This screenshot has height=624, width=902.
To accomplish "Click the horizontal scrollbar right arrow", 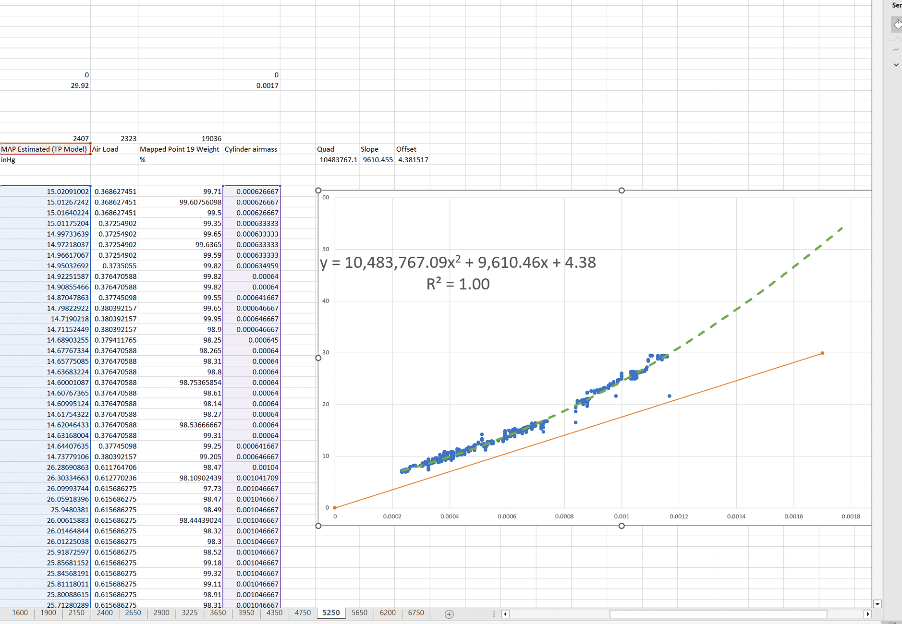I will pos(867,614).
